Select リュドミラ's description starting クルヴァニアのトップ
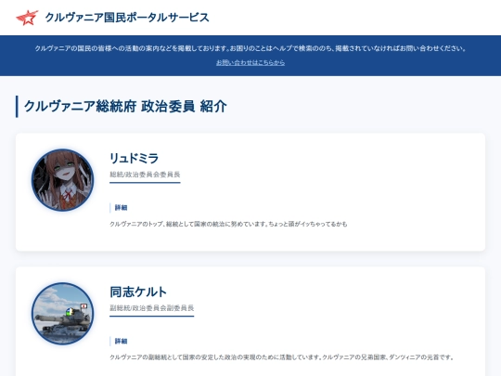 [x=228, y=224]
